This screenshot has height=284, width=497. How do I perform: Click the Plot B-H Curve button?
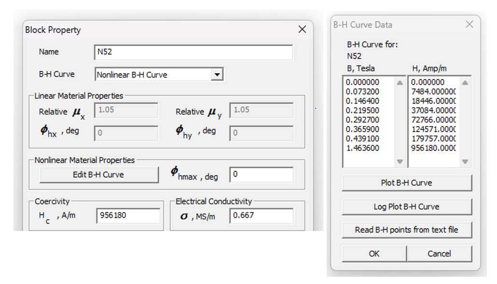pyautogui.click(x=406, y=183)
